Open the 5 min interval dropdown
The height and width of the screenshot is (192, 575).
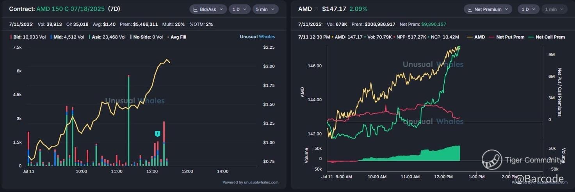click(x=265, y=9)
